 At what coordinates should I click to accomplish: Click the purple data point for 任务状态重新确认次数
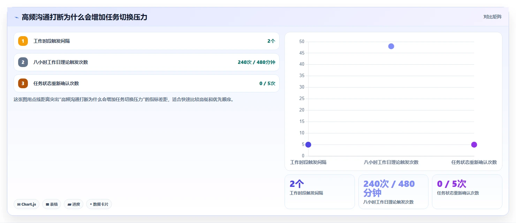point(474,144)
